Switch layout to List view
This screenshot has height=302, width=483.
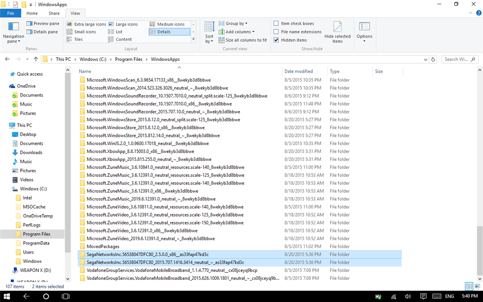(x=115, y=32)
